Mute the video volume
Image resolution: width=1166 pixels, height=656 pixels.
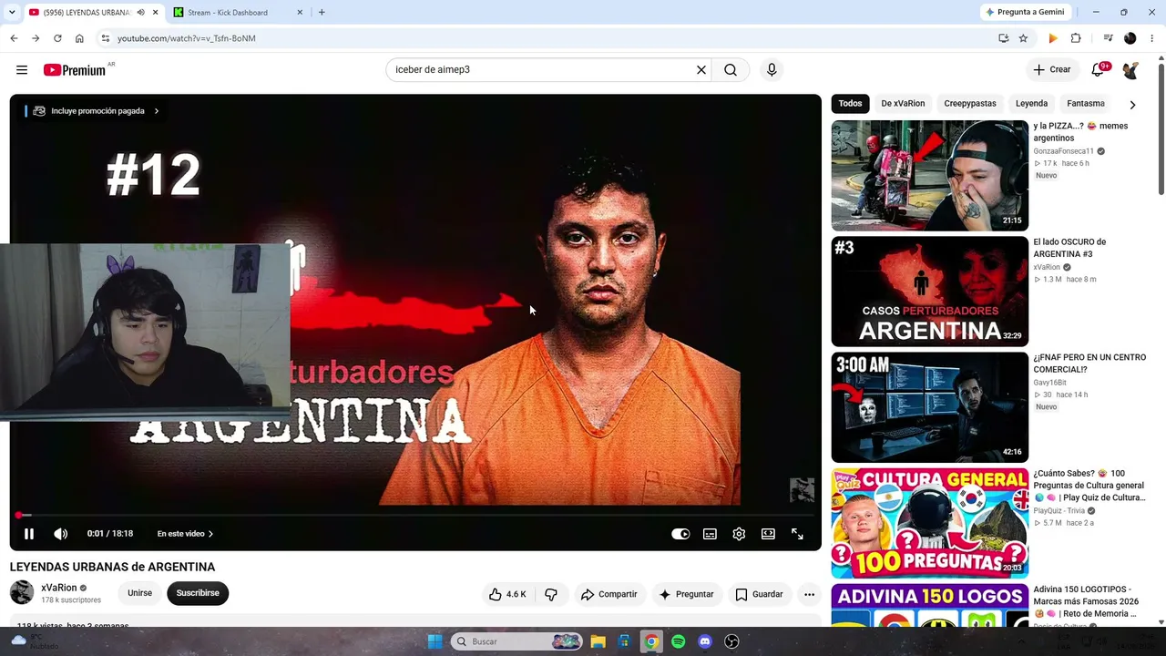(x=61, y=534)
